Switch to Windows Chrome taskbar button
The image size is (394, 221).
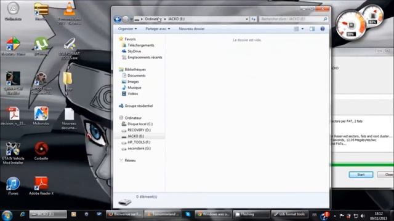214,214
